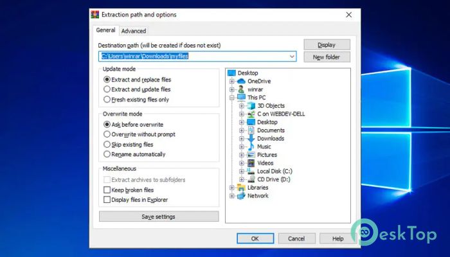The width and height of the screenshot is (450, 257).
Task: Expand the Documents tree node
Action: coord(242,130)
